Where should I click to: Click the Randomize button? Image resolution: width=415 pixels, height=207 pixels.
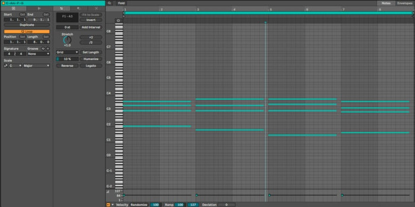tap(139, 205)
